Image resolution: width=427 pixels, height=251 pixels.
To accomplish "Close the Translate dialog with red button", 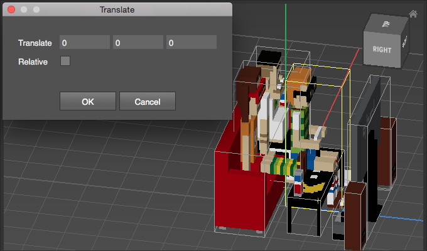I will (11, 10).
